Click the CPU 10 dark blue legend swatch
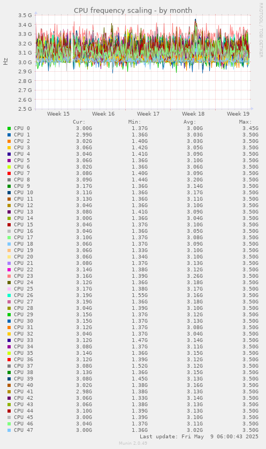266x449 pixels. point(9,193)
